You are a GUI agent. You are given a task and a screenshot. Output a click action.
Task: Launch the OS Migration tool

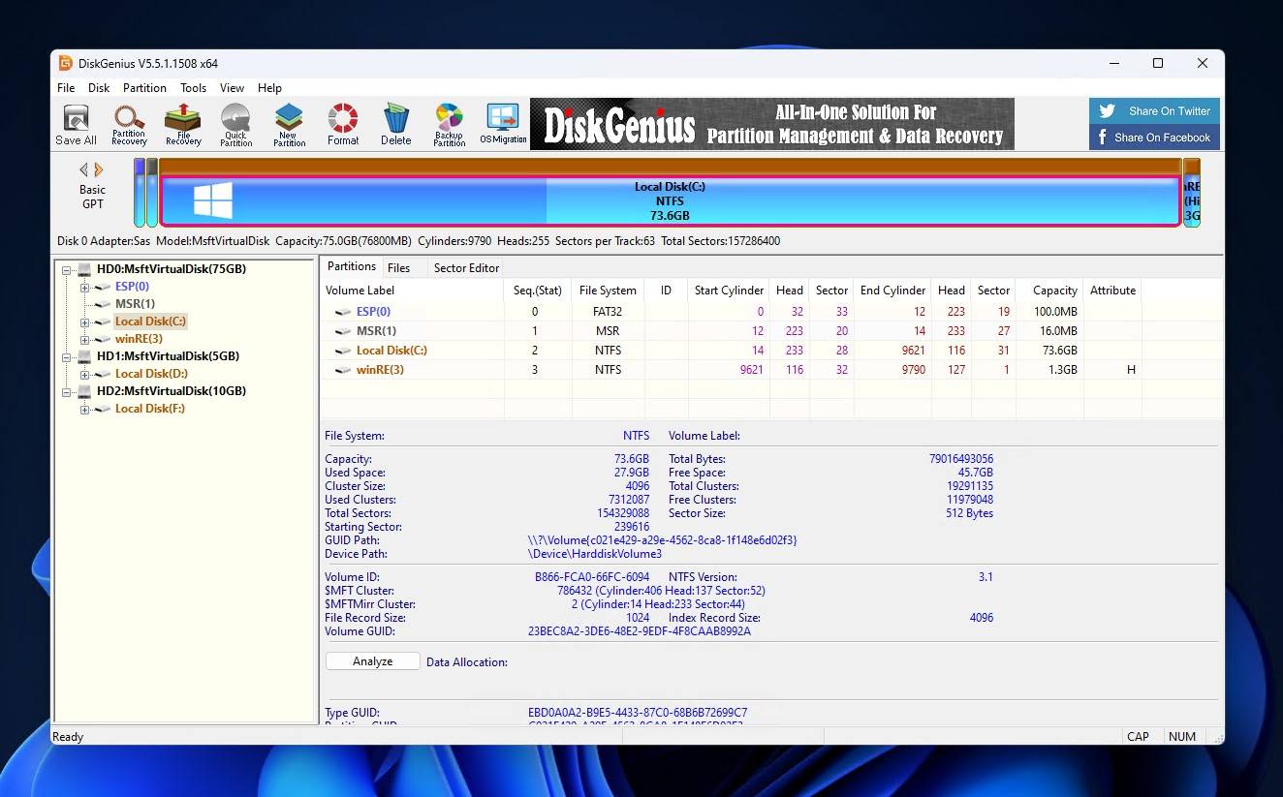click(x=503, y=125)
